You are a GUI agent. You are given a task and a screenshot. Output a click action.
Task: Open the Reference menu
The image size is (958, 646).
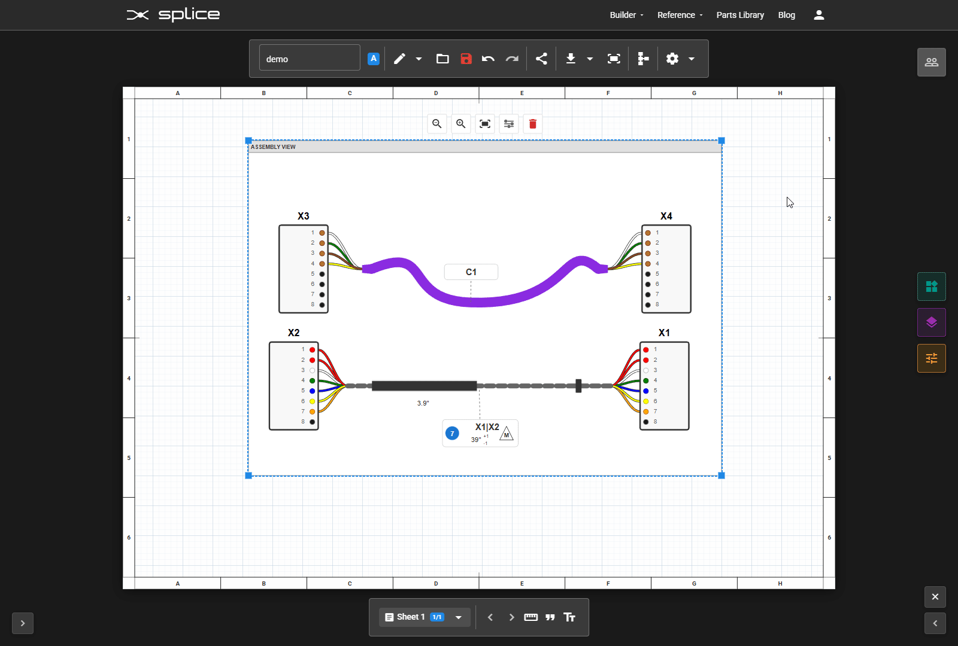[677, 15]
